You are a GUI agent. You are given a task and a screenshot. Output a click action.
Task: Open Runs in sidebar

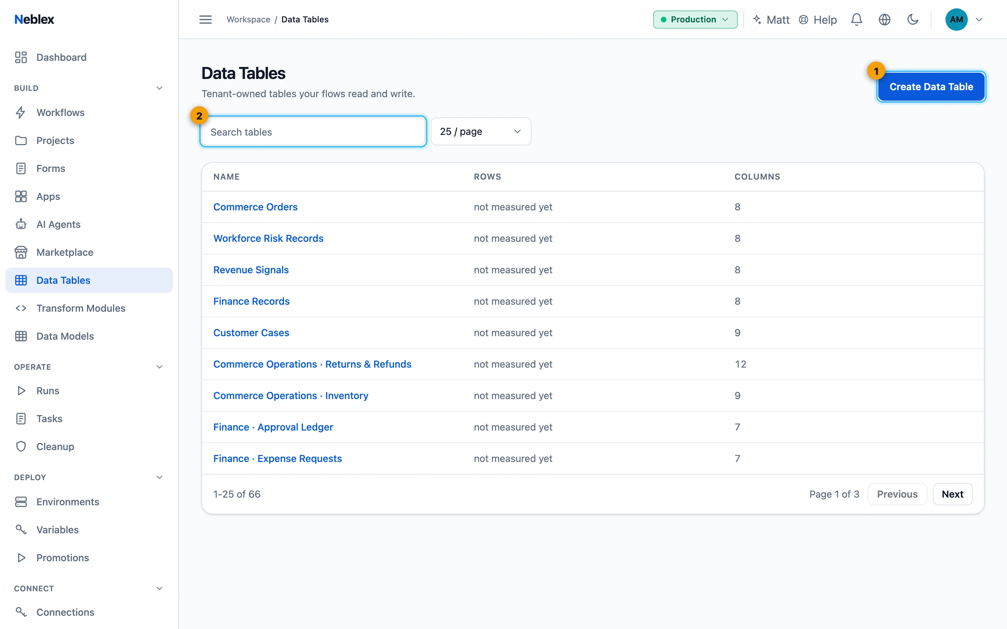(x=89, y=391)
